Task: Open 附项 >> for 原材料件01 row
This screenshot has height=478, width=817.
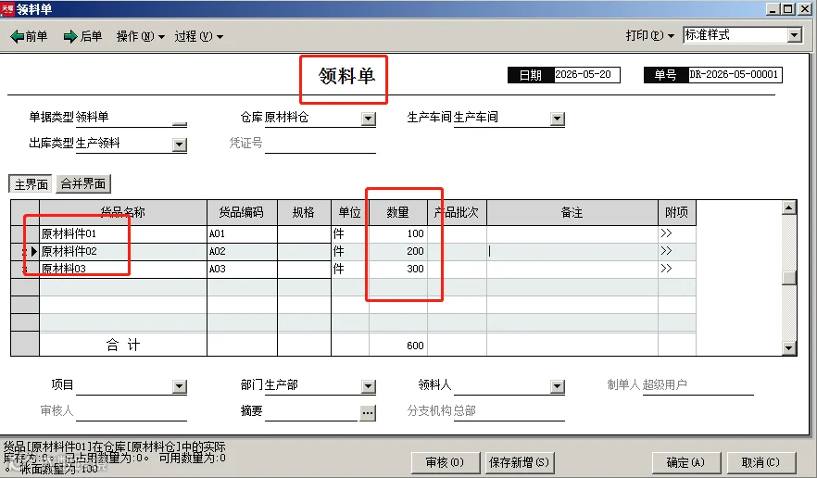Action: coord(666,233)
